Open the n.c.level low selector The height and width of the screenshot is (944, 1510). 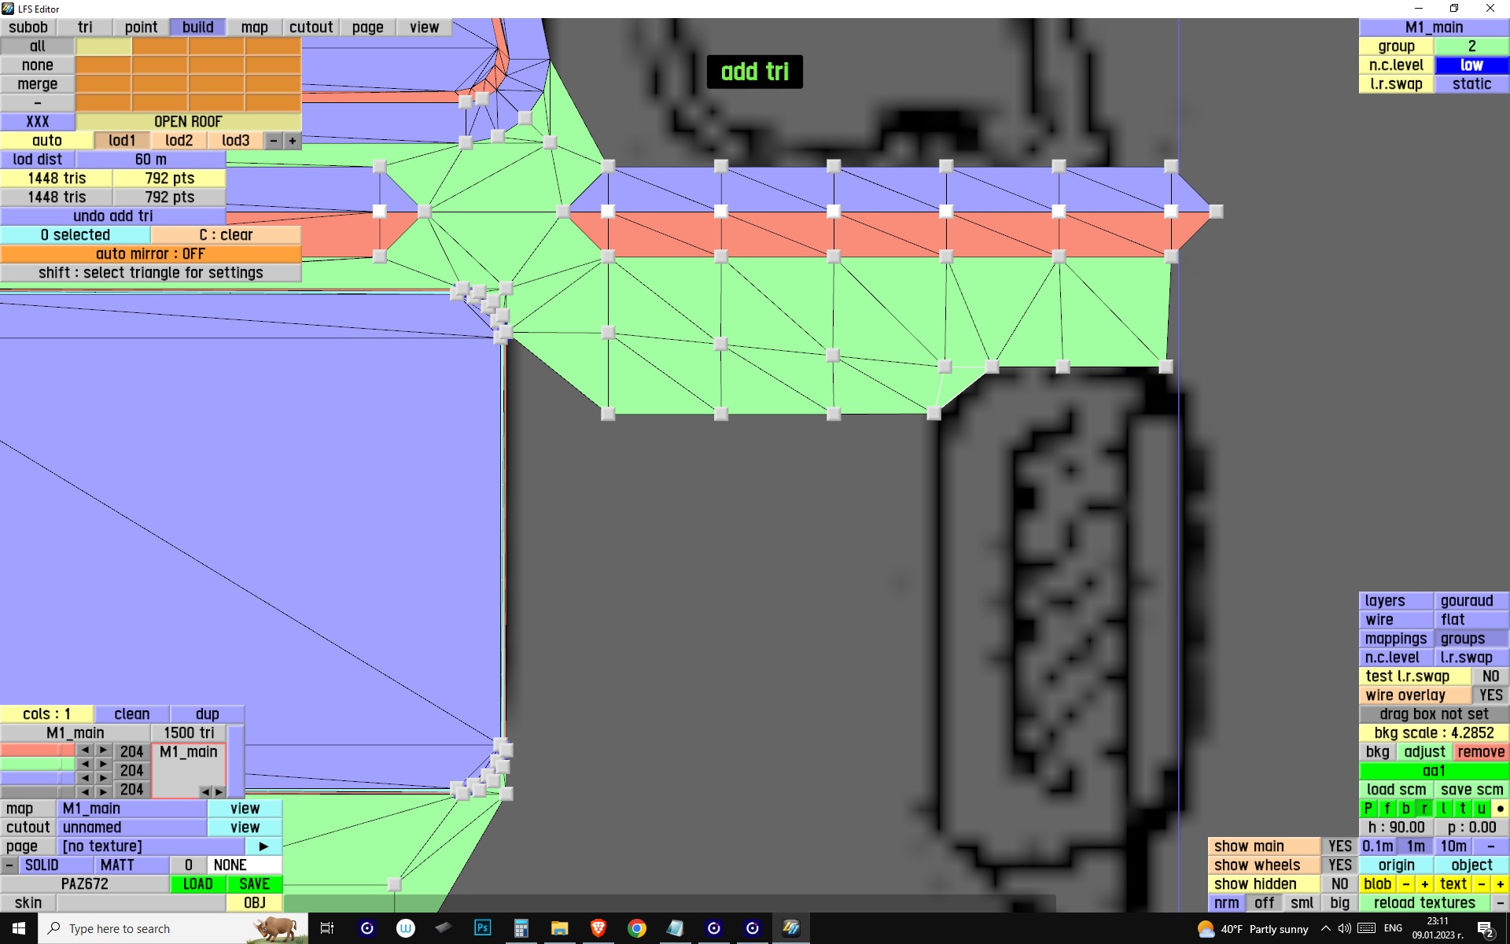click(1471, 65)
